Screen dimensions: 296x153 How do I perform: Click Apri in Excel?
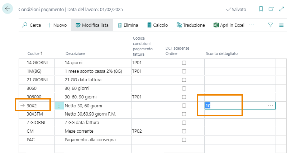pos(229,25)
